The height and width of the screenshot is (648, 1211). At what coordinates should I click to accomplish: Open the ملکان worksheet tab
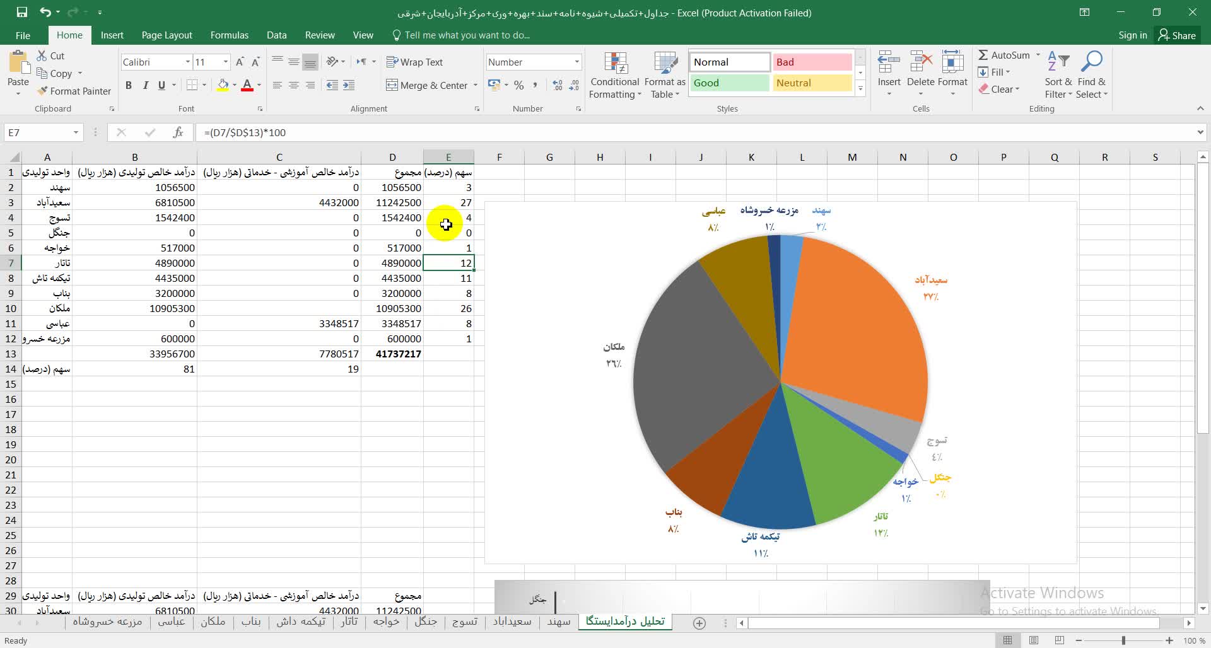pyautogui.click(x=213, y=622)
